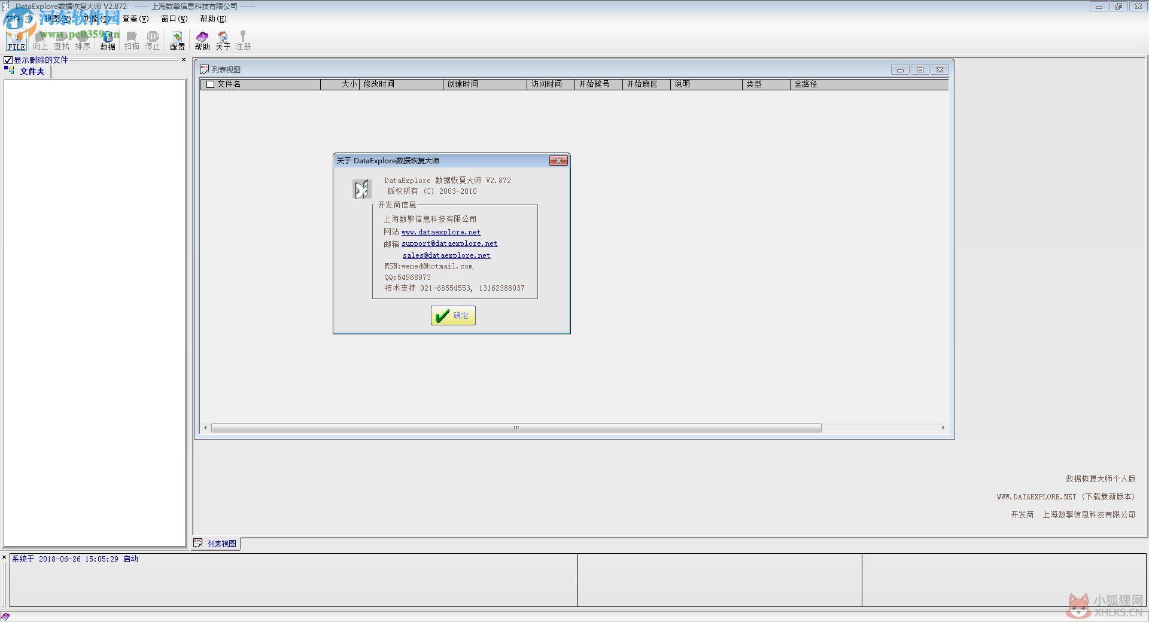Click the status bar book icon
1149x622 pixels.
point(5,617)
